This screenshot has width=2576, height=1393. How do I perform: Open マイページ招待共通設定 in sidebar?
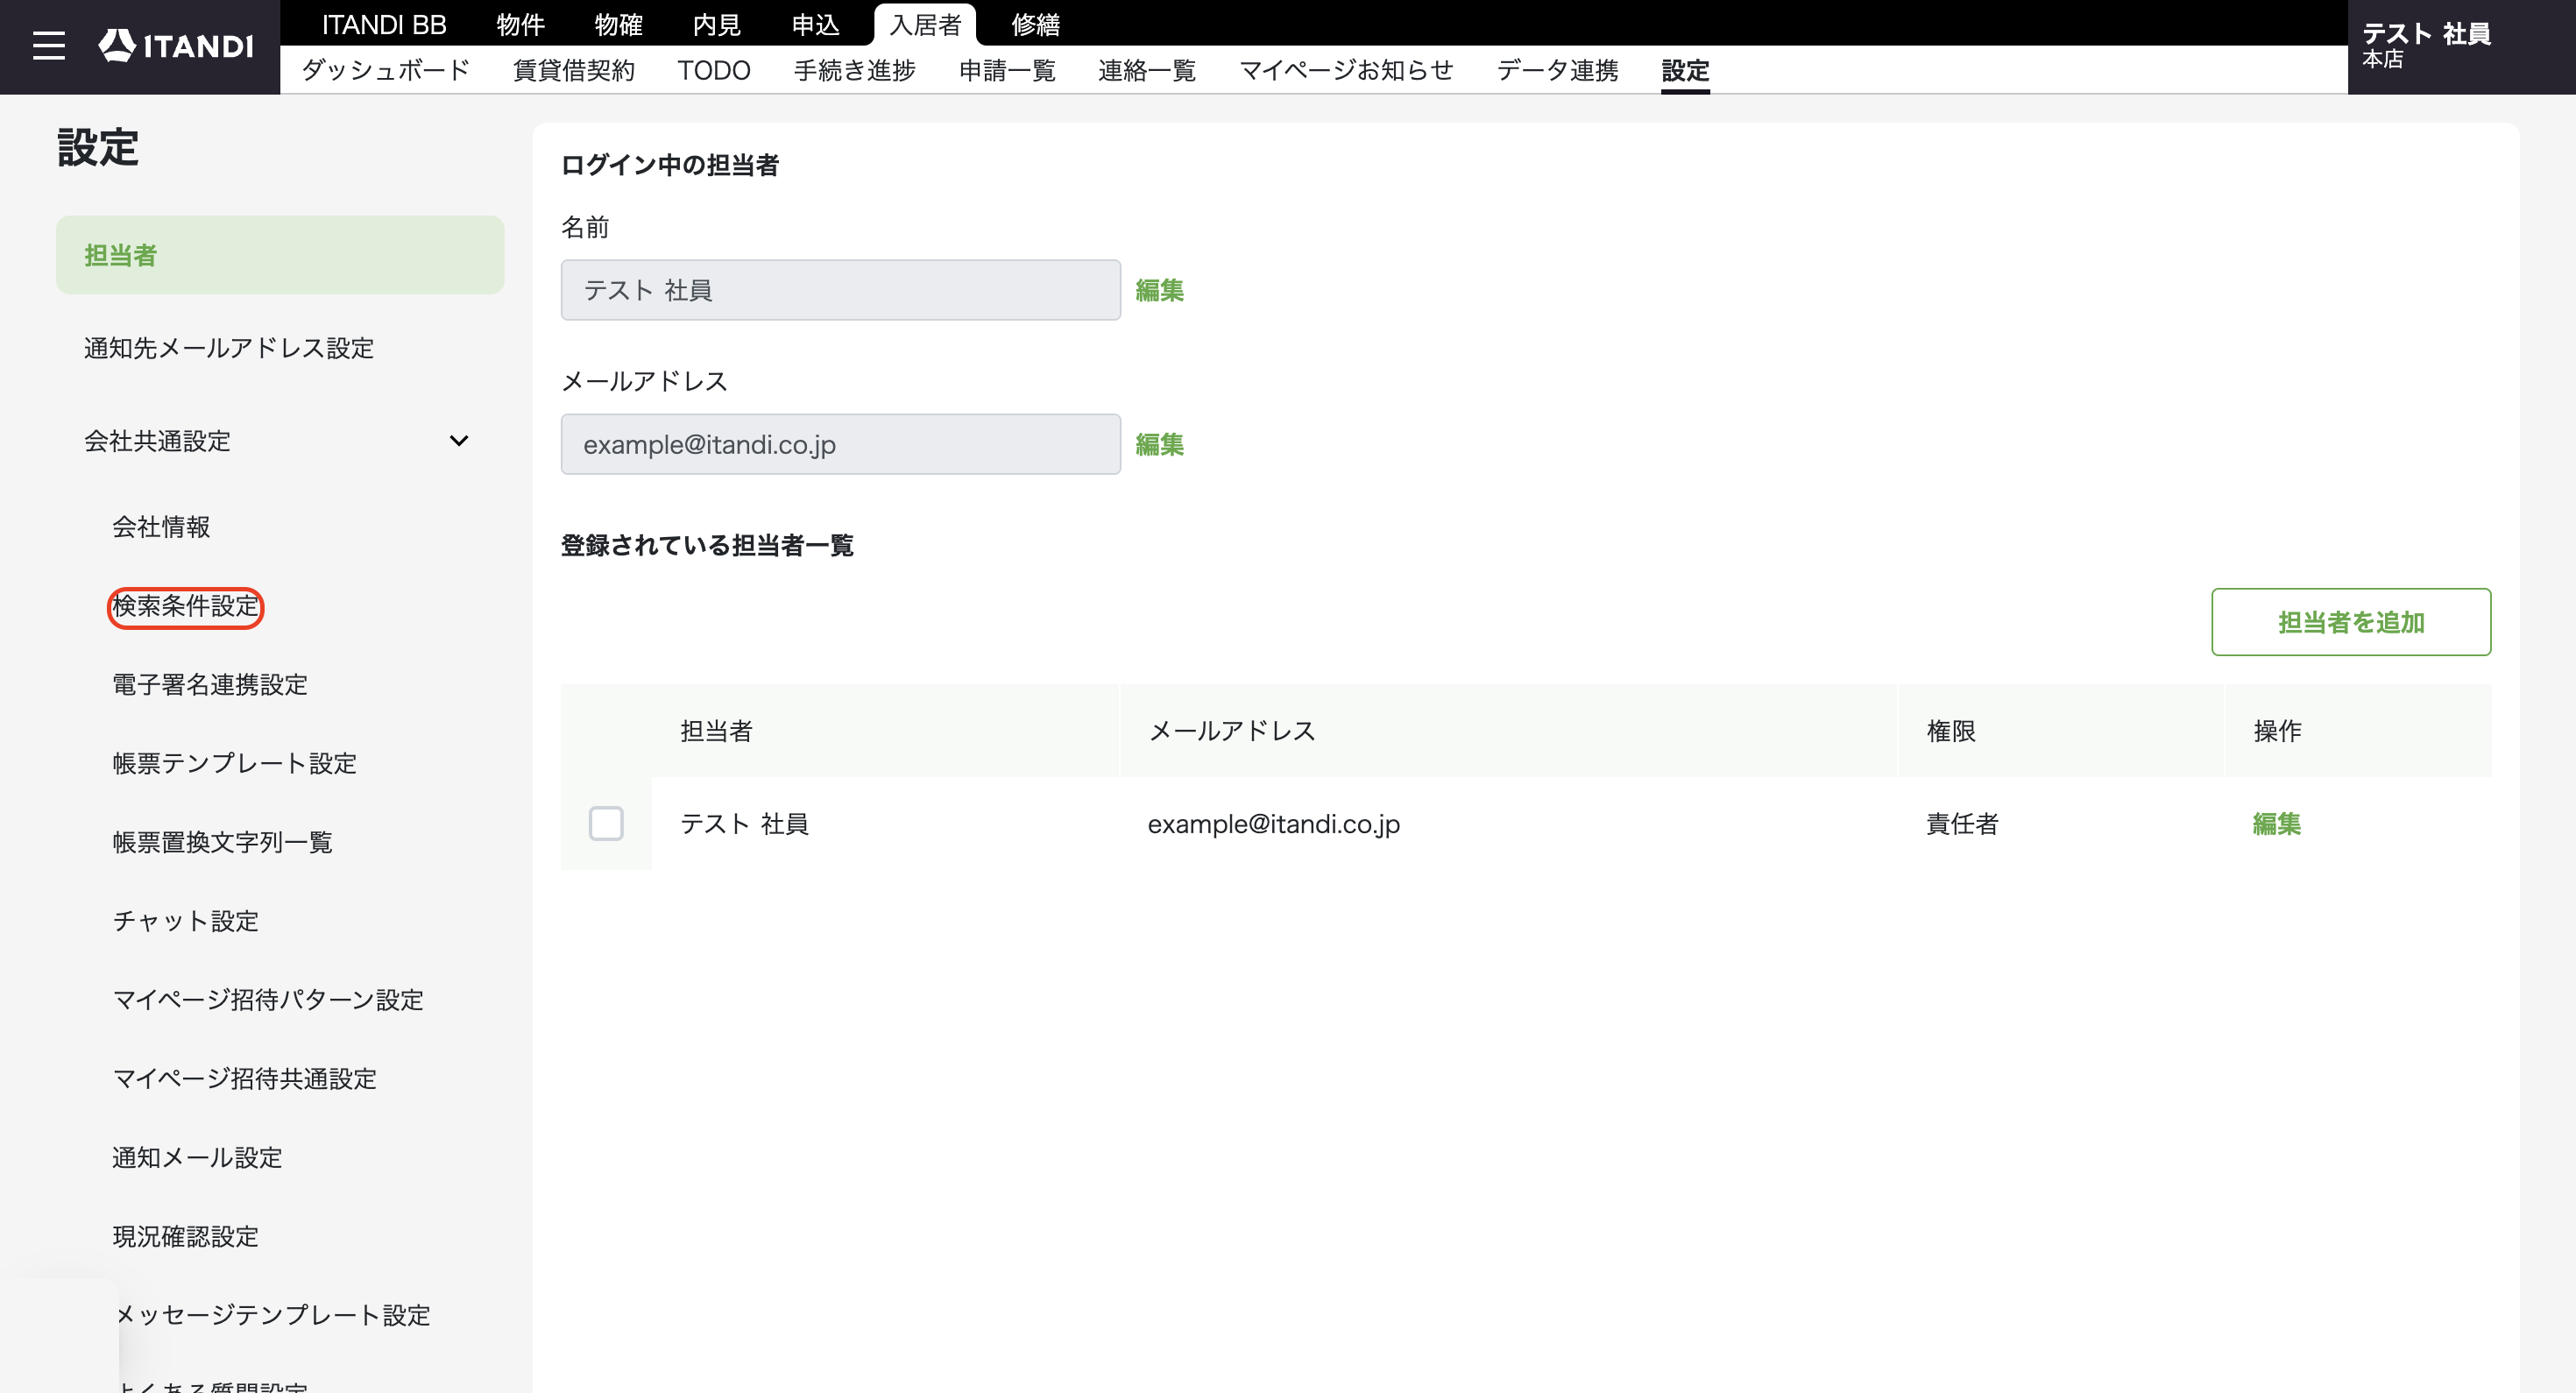(245, 1079)
